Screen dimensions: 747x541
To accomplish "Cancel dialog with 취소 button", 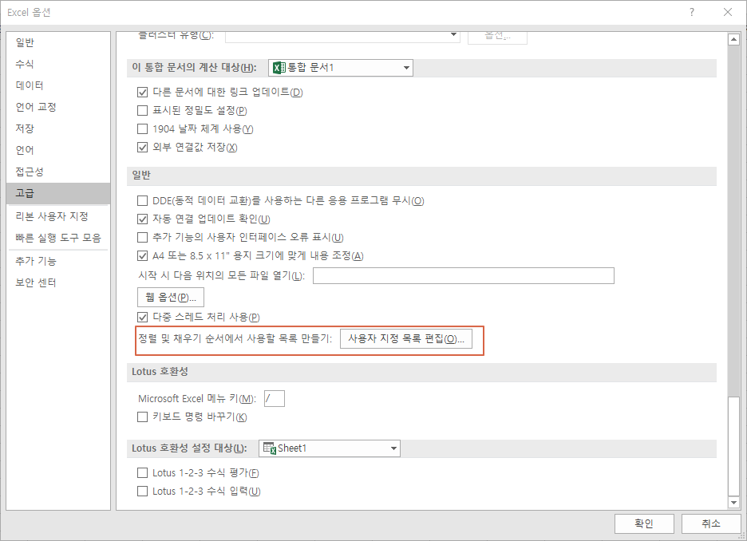I will [711, 524].
